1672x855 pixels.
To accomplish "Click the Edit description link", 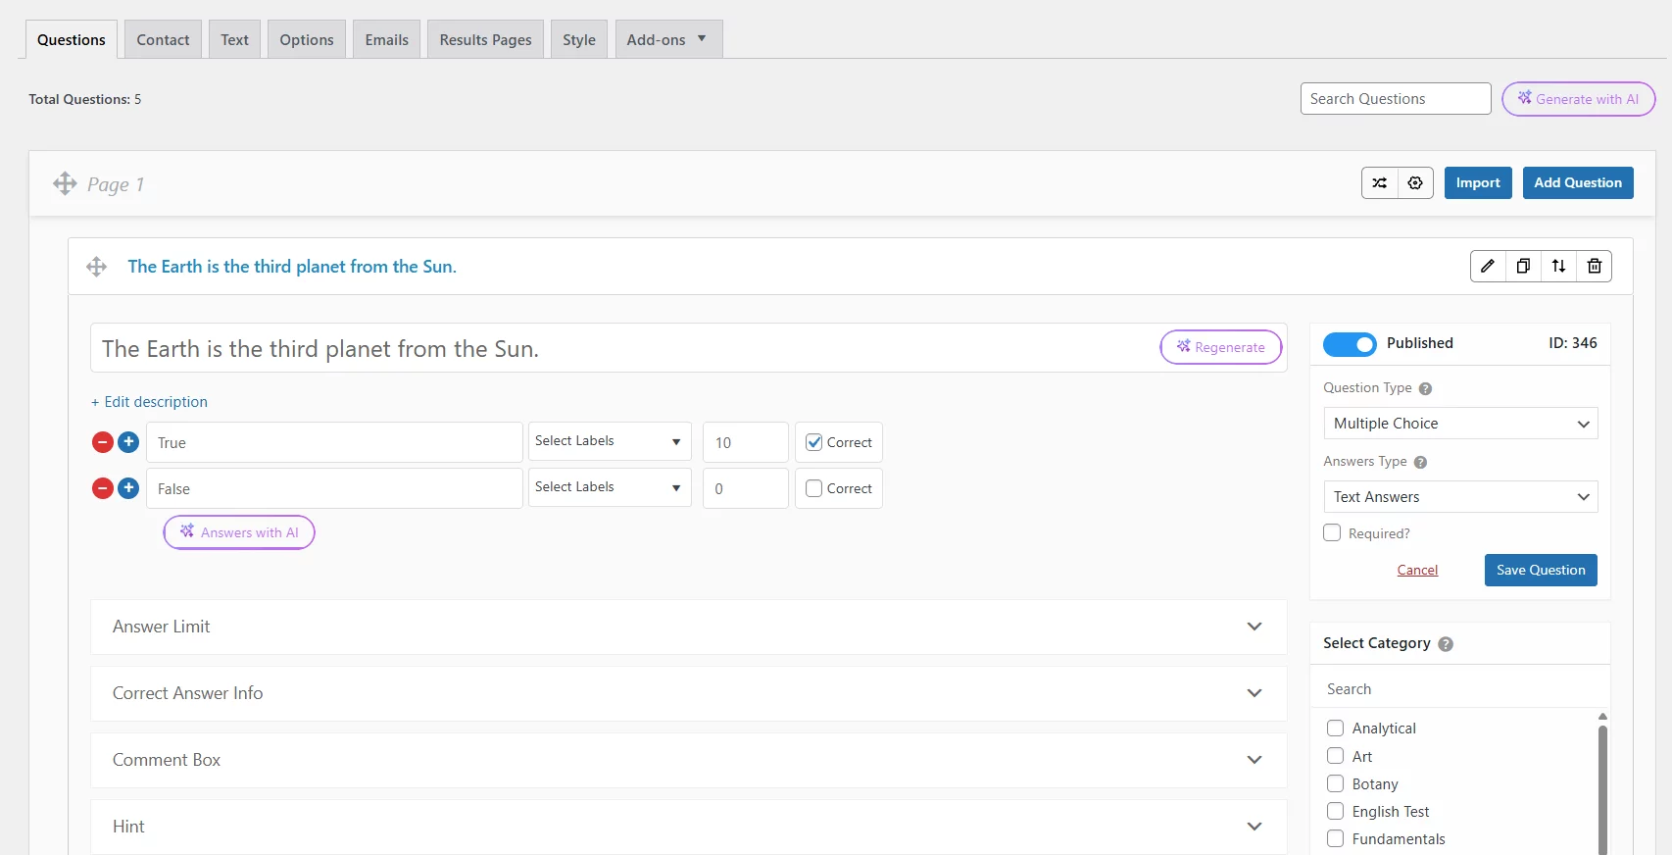I will click(149, 402).
